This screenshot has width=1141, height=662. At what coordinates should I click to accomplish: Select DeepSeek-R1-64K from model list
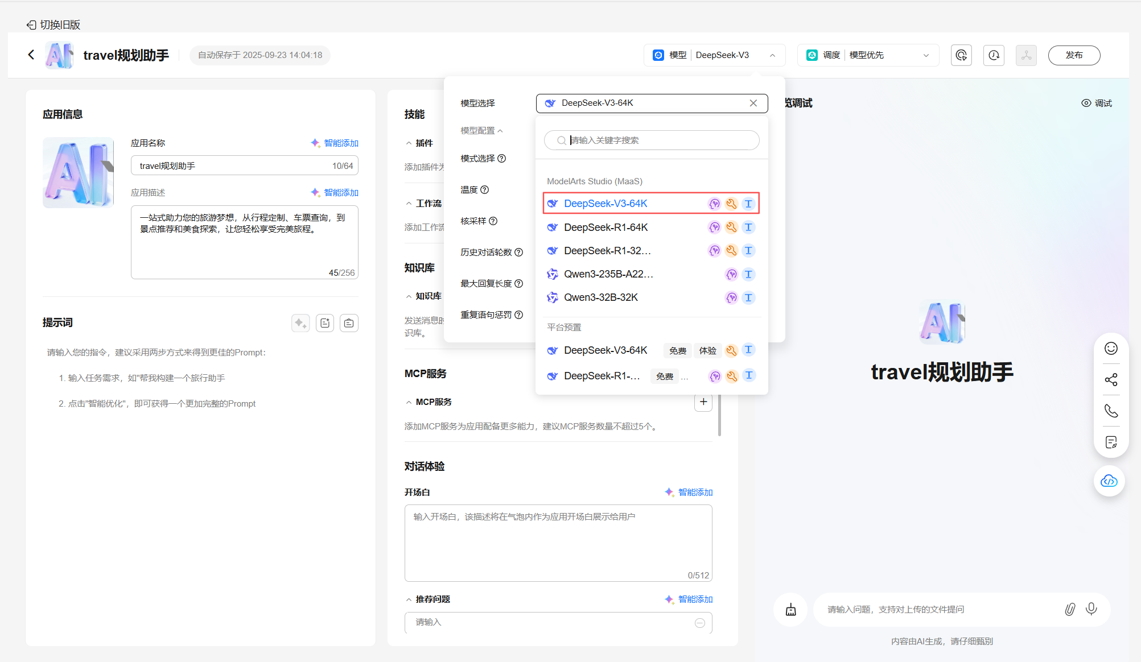click(x=605, y=227)
